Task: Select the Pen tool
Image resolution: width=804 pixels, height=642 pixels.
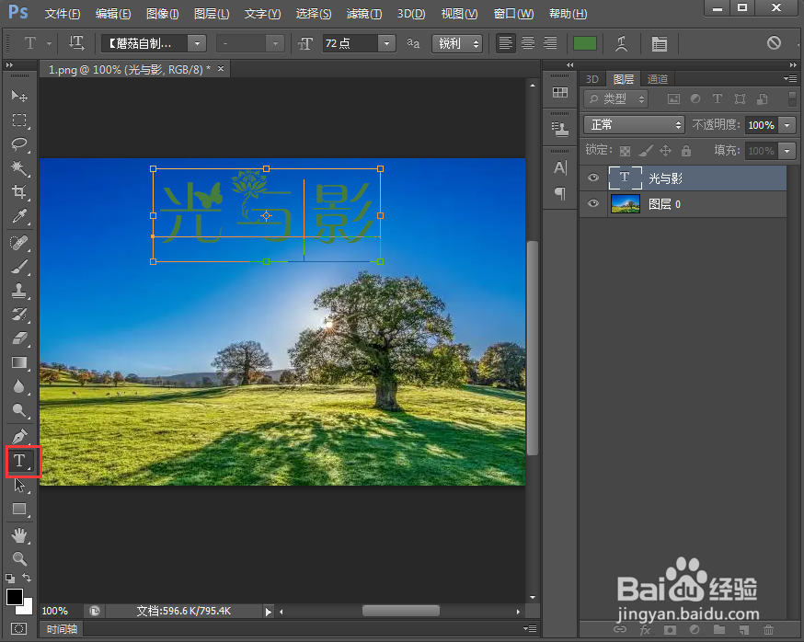Action: coord(19,436)
